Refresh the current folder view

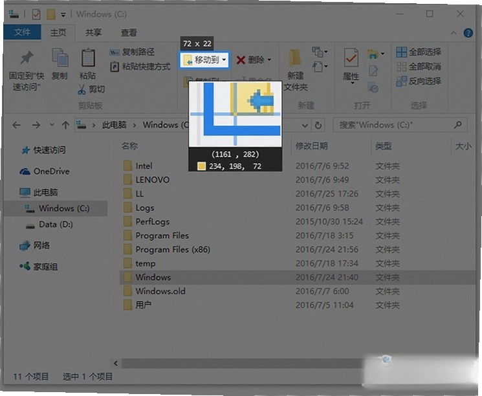point(318,125)
